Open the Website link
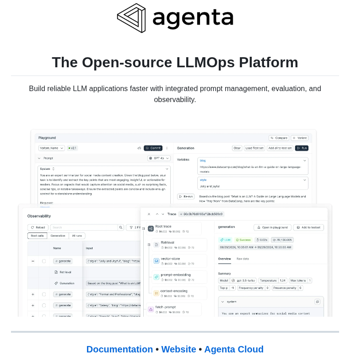The image size is (351, 357). pos(178,349)
